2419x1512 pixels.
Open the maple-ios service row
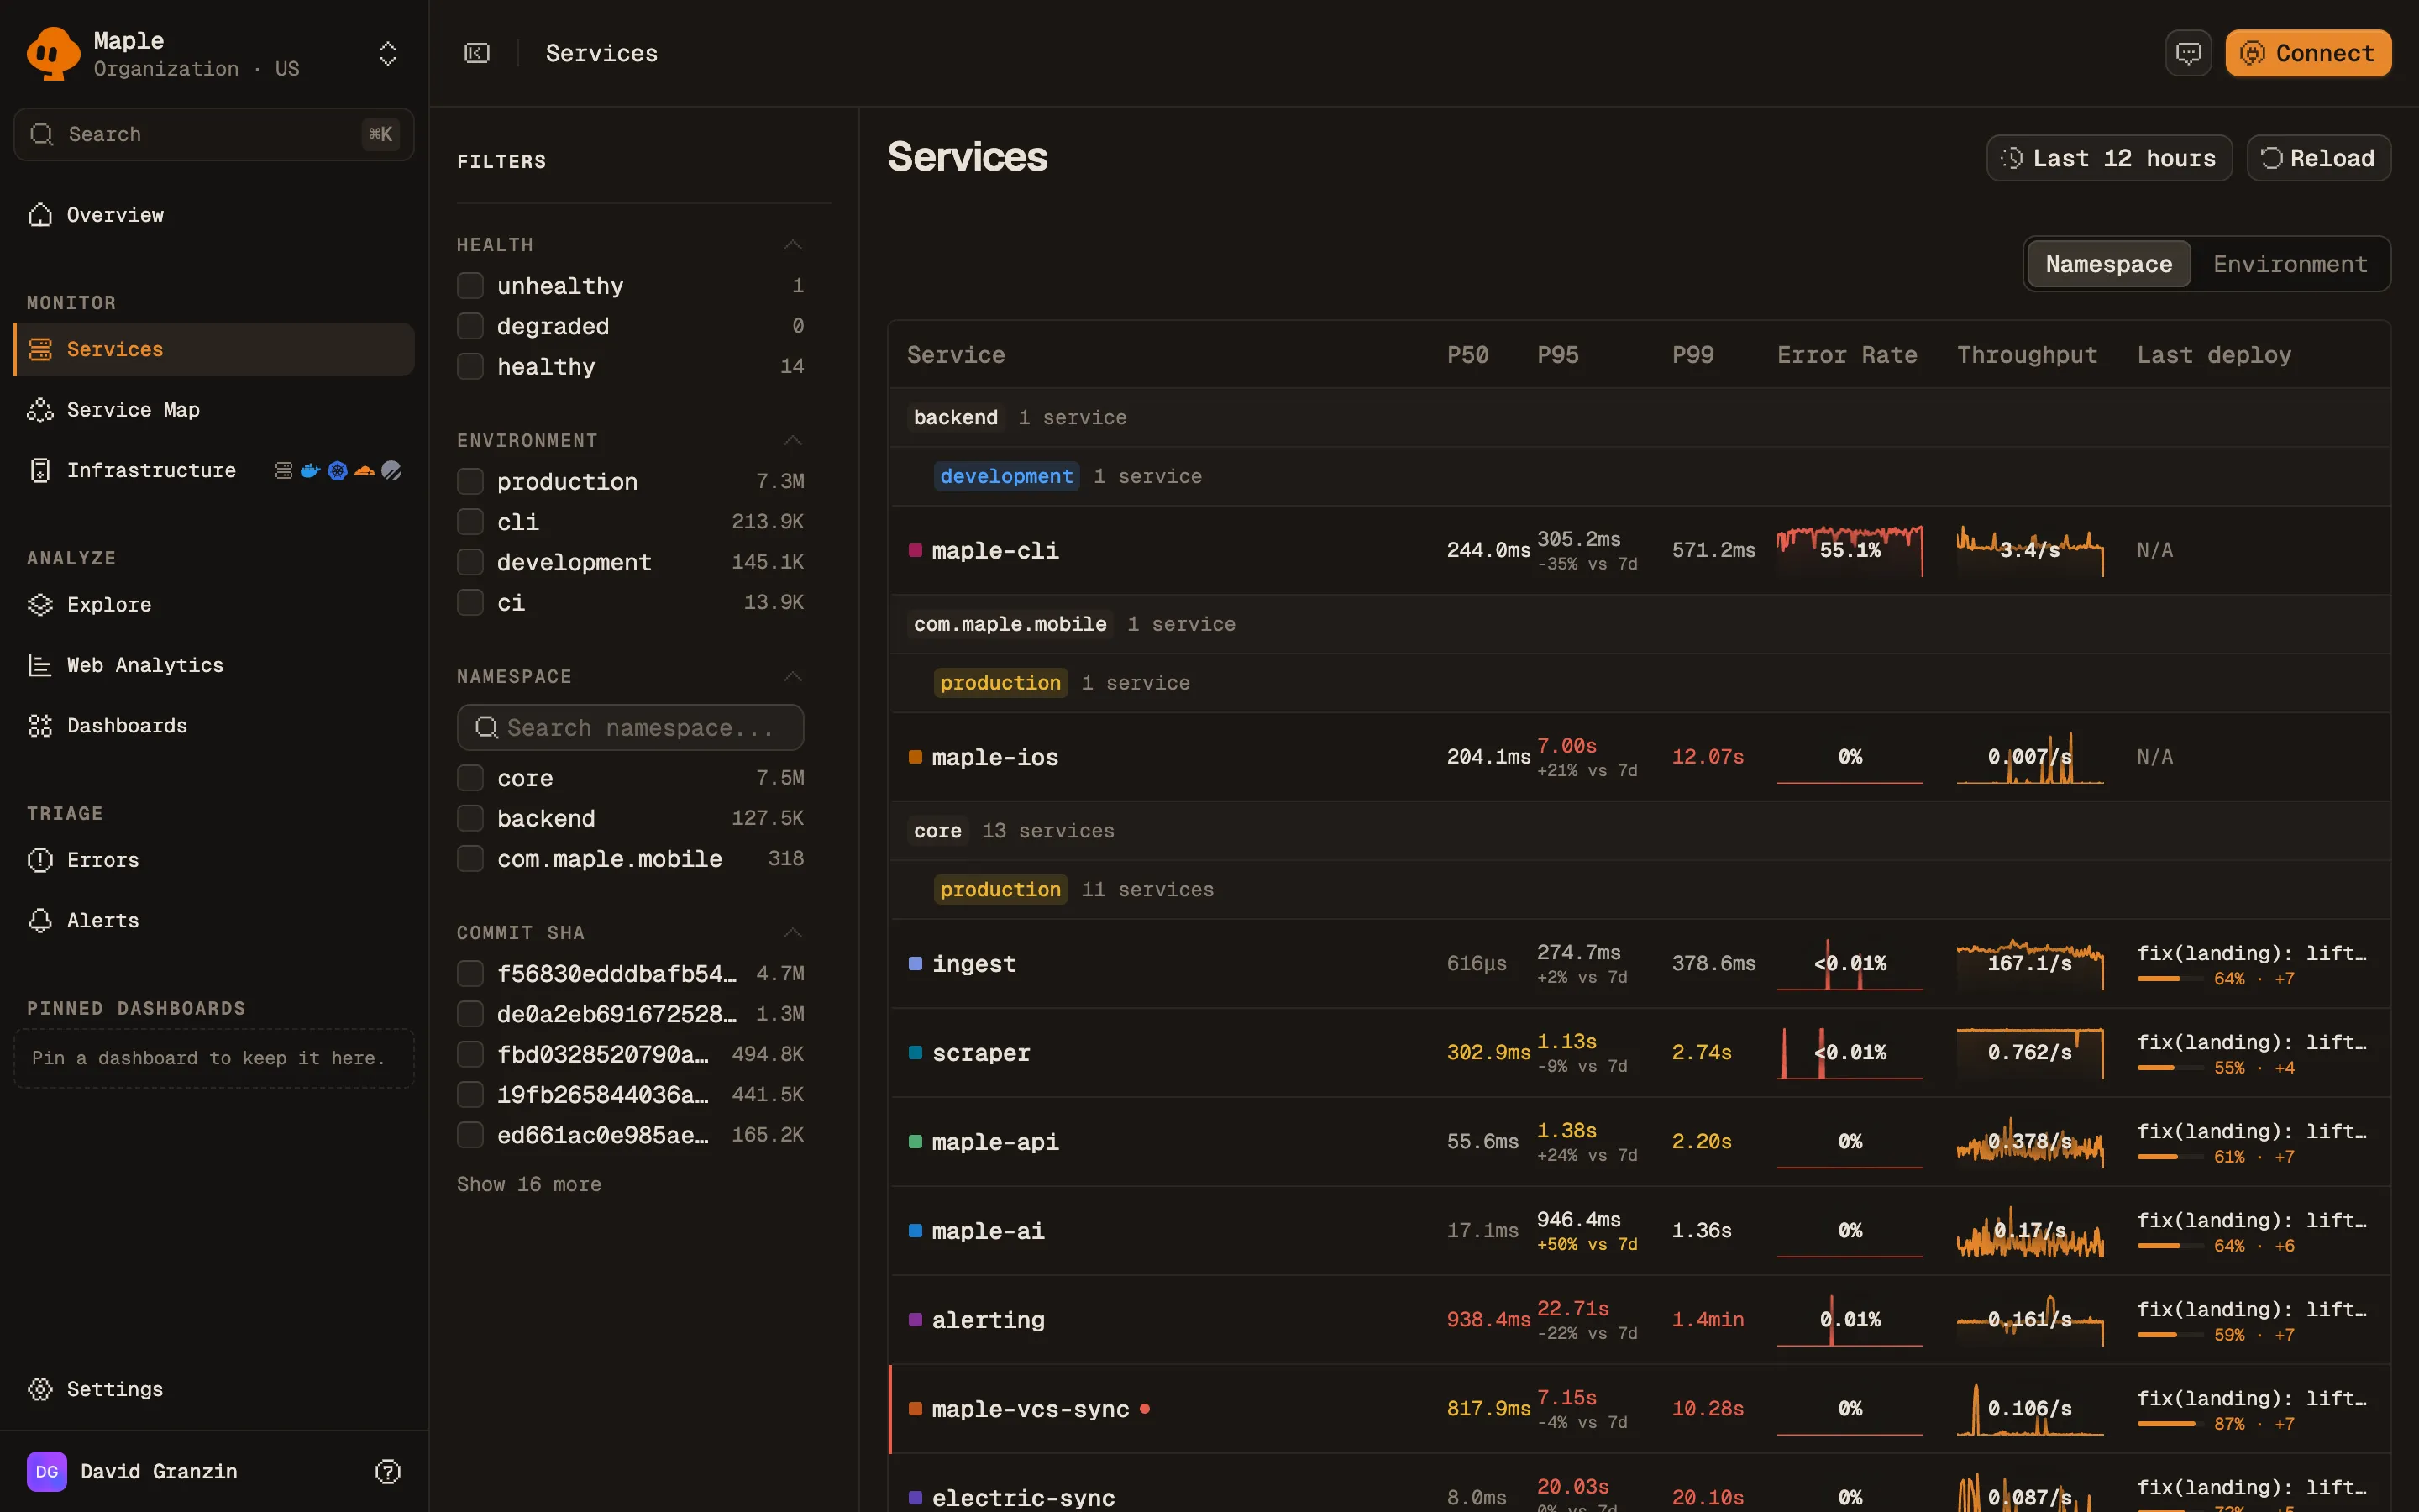point(1640,757)
